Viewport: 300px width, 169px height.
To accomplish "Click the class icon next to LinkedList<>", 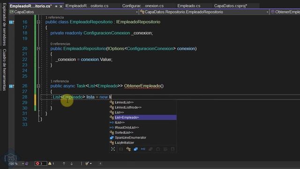I will tap(112, 102).
